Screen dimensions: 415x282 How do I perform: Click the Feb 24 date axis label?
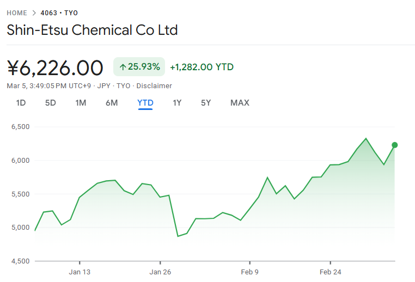331,272
